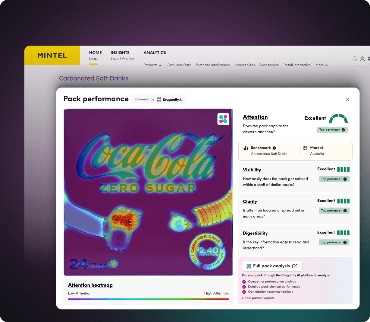Click the MINTEL logo
This screenshot has width=370, height=322.
point(52,55)
